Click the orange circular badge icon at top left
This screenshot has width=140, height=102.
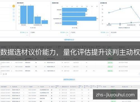click(14, 6)
